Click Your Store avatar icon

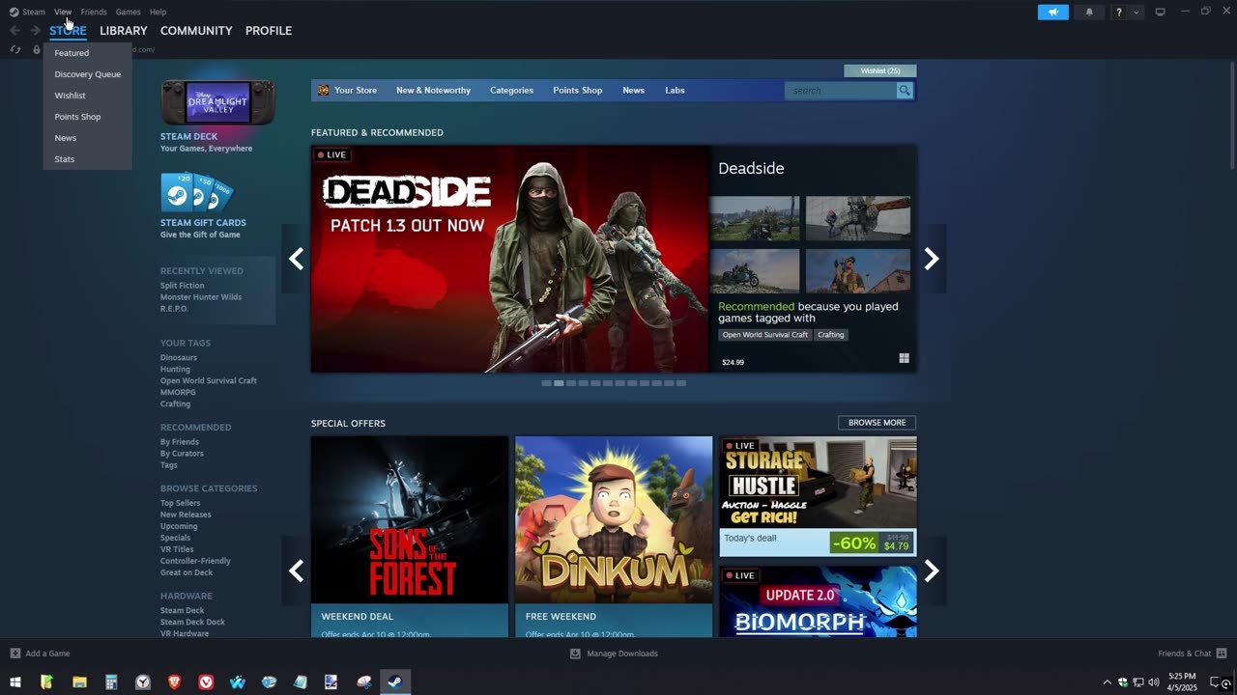324,91
